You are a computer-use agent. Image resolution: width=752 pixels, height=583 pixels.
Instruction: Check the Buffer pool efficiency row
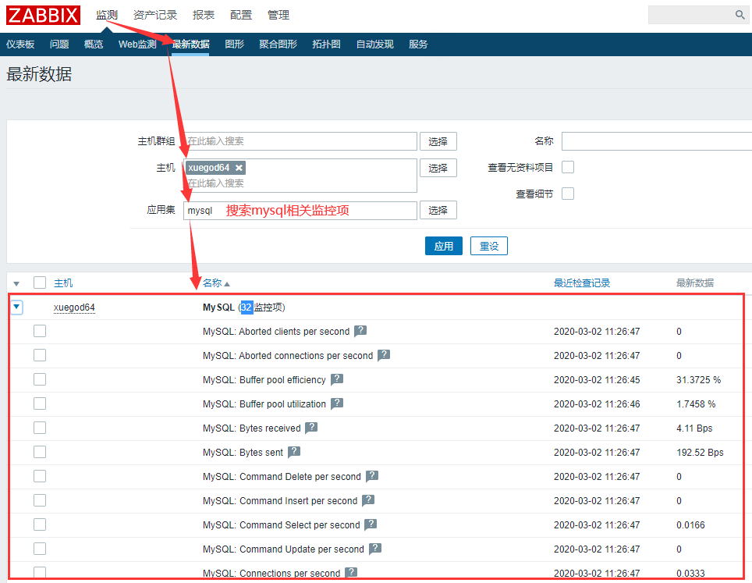point(40,379)
